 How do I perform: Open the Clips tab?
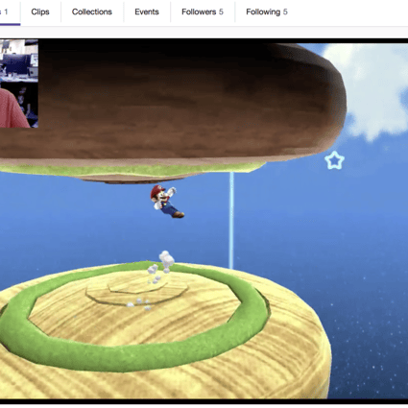(x=40, y=12)
